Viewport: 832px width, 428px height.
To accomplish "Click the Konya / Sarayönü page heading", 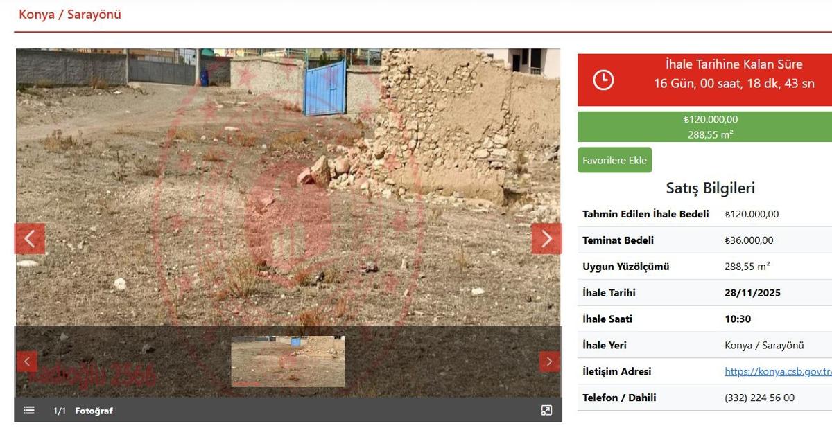I will pyautogui.click(x=70, y=15).
